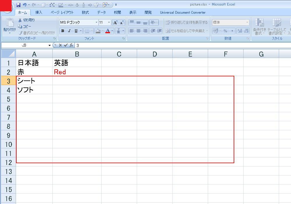Viewport: 291px width, 204px height.
Task: Click the phonetic guide icon
Action: point(118,31)
